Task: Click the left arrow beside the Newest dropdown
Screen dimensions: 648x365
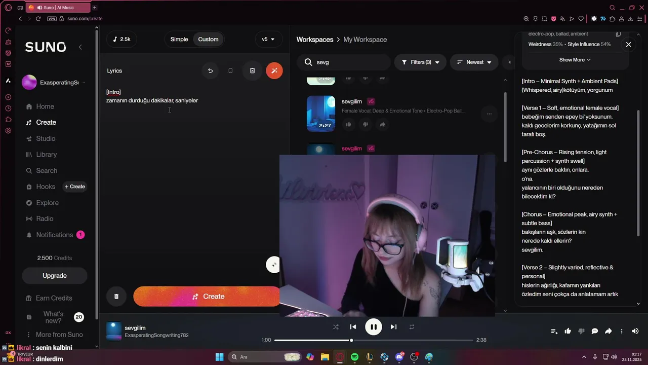Action: [509, 62]
